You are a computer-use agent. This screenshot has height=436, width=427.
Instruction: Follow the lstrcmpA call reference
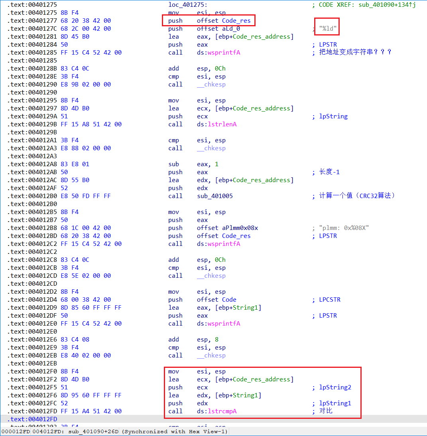222,411
